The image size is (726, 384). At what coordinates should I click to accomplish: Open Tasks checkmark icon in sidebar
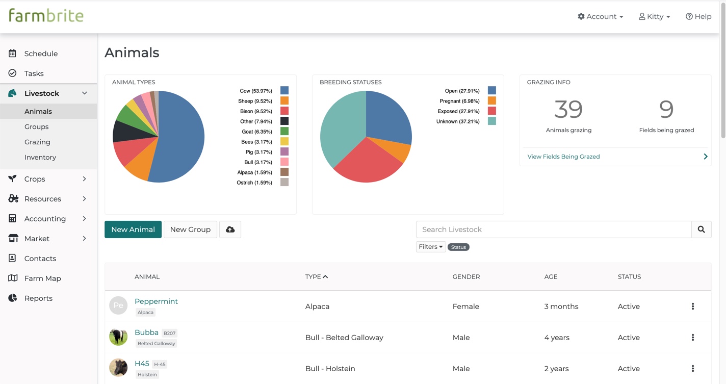pyautogui.click(x=13, y=73)
